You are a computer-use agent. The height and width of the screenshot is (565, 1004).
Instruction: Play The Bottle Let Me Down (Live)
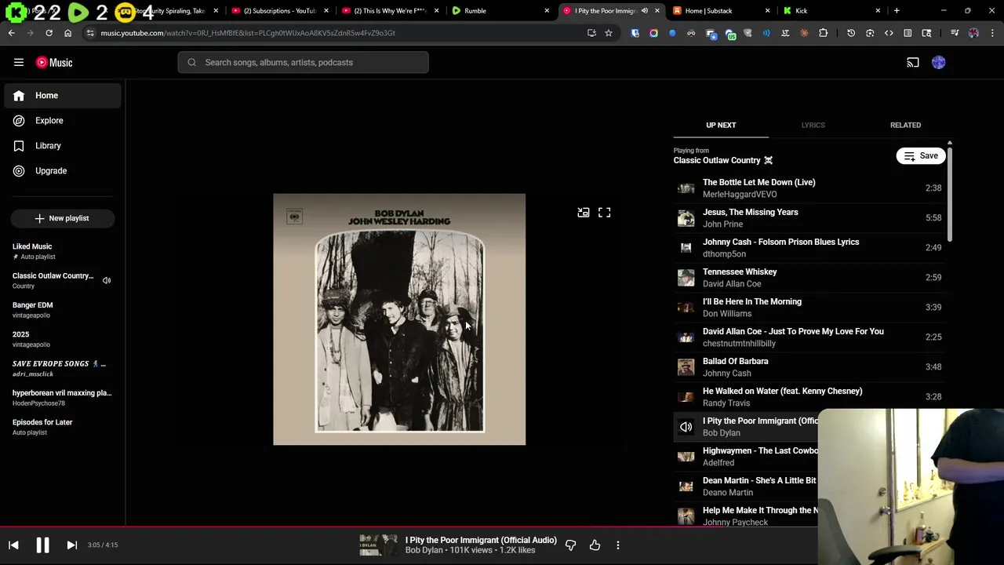pyautogui.click(x=809, y=188)
